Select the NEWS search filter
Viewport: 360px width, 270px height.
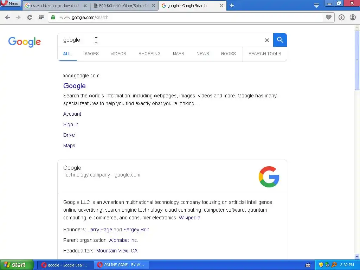point(203,54)
